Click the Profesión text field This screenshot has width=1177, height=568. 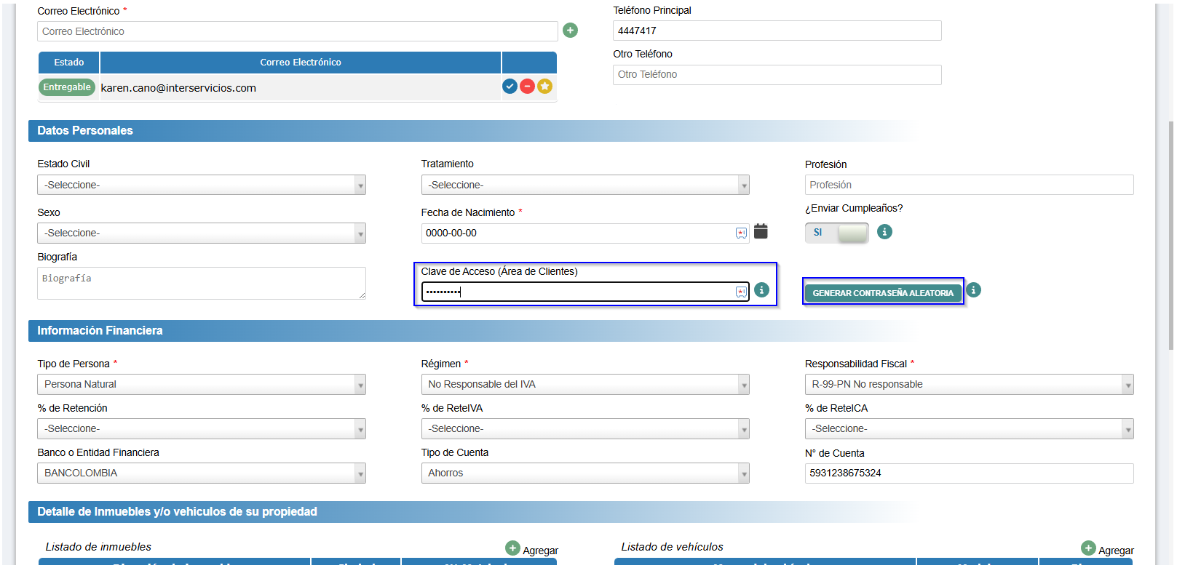click(968, 185)
